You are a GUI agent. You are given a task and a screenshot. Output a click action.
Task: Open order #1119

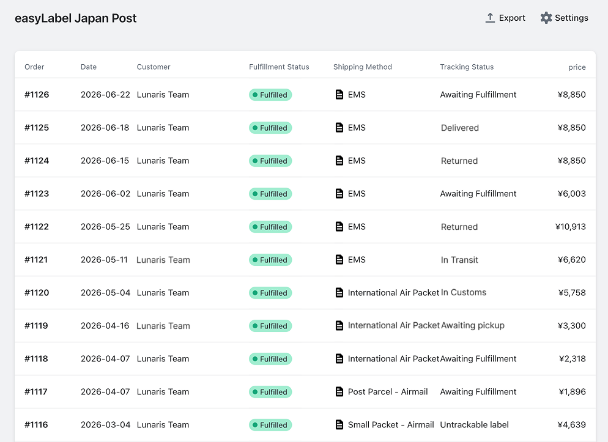tap(37, 325)
